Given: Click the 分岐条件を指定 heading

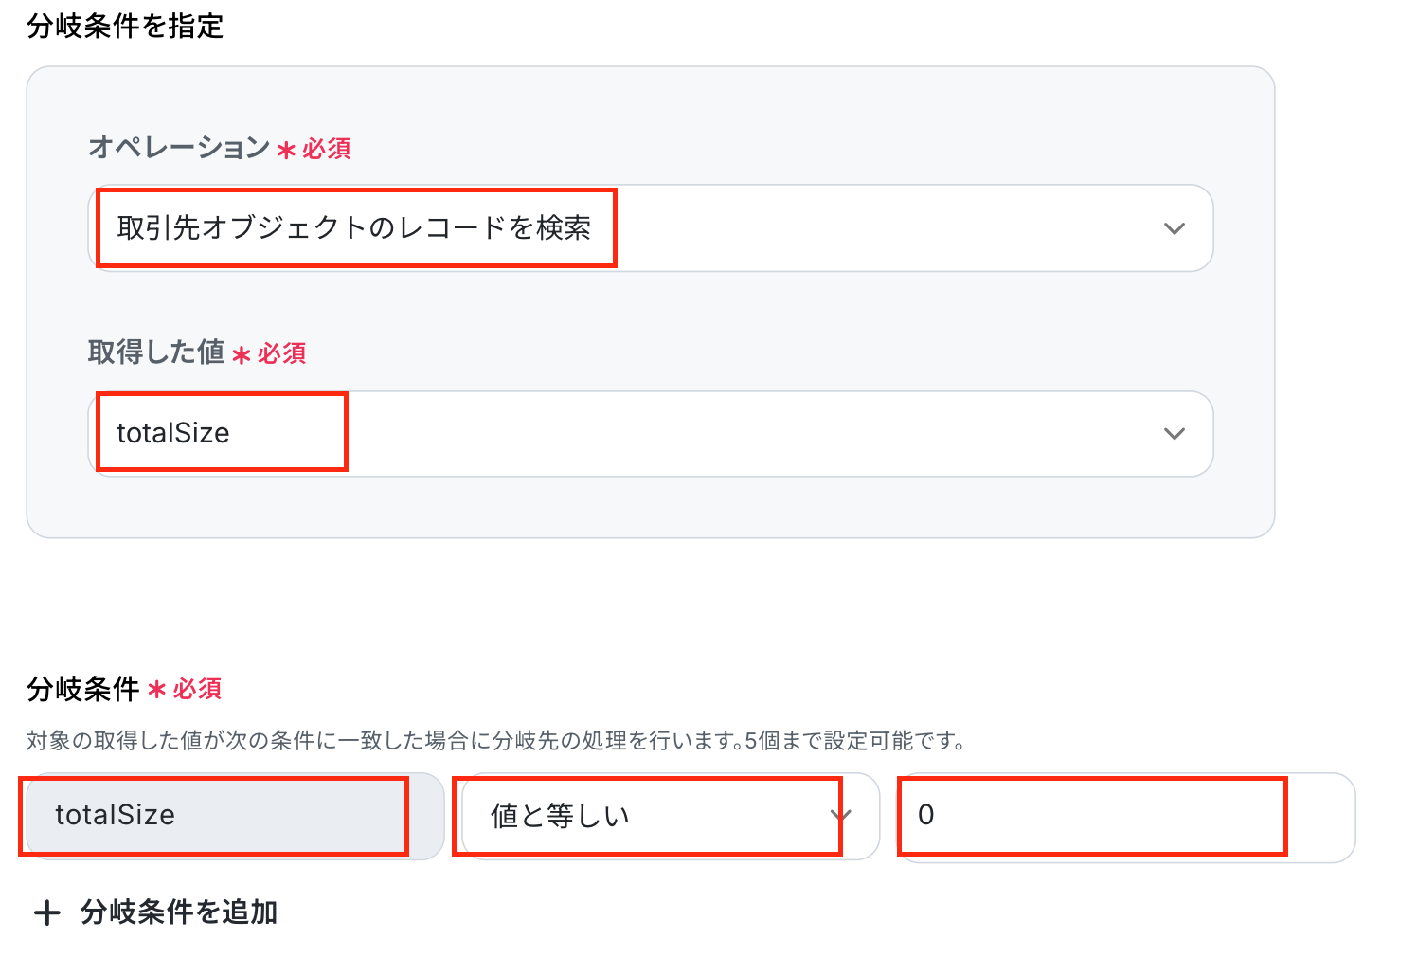Looking at the screenshot, I should coord(125,26).
